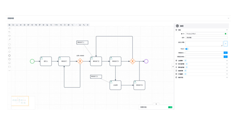Open the more shapes ellipsis in the palette
The image size is (237, 133).
[9, 70]
